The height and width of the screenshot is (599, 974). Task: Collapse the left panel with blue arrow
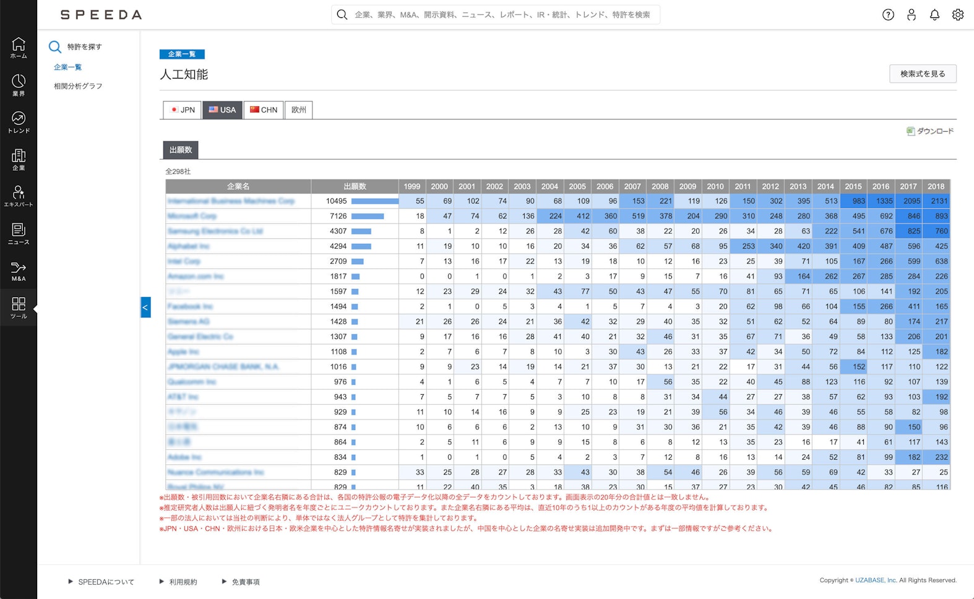click(145, 307)
